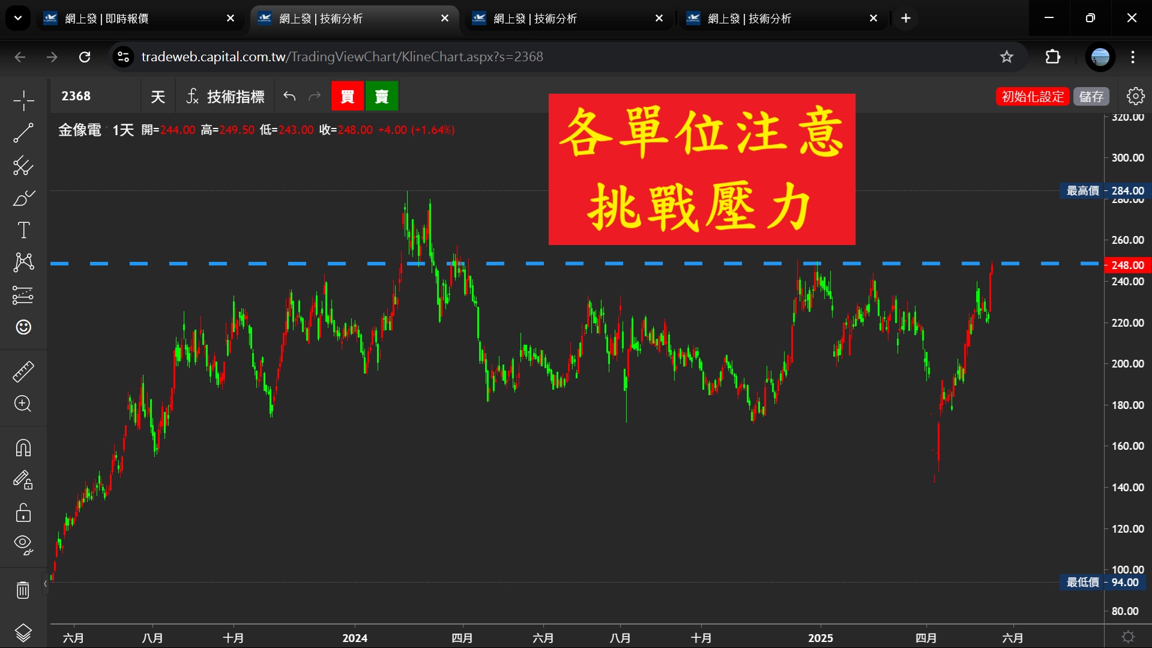Open the 技術指標 indicators menu

click(x=225, y=96)
